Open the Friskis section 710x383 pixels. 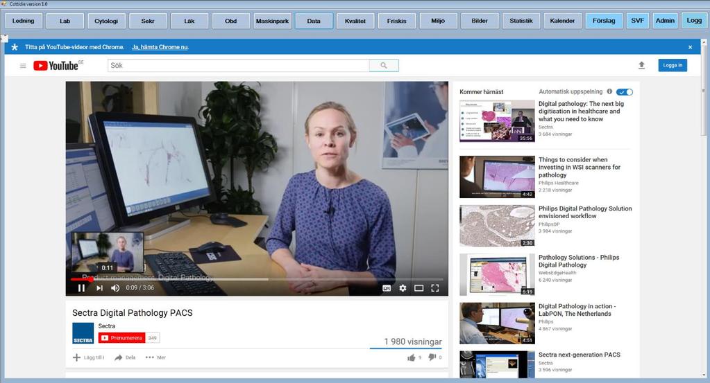[397, 21]
